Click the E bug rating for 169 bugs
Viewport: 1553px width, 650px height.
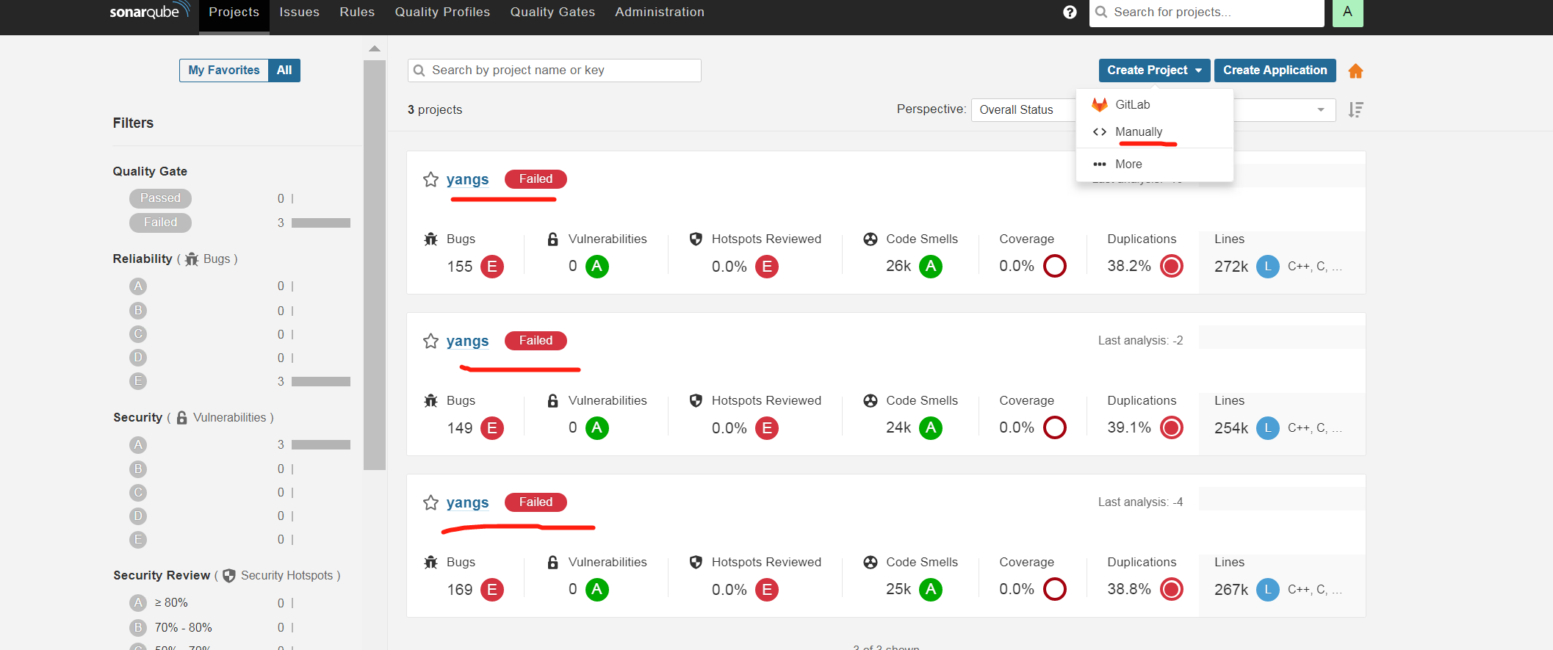click(x=491, y=589)
